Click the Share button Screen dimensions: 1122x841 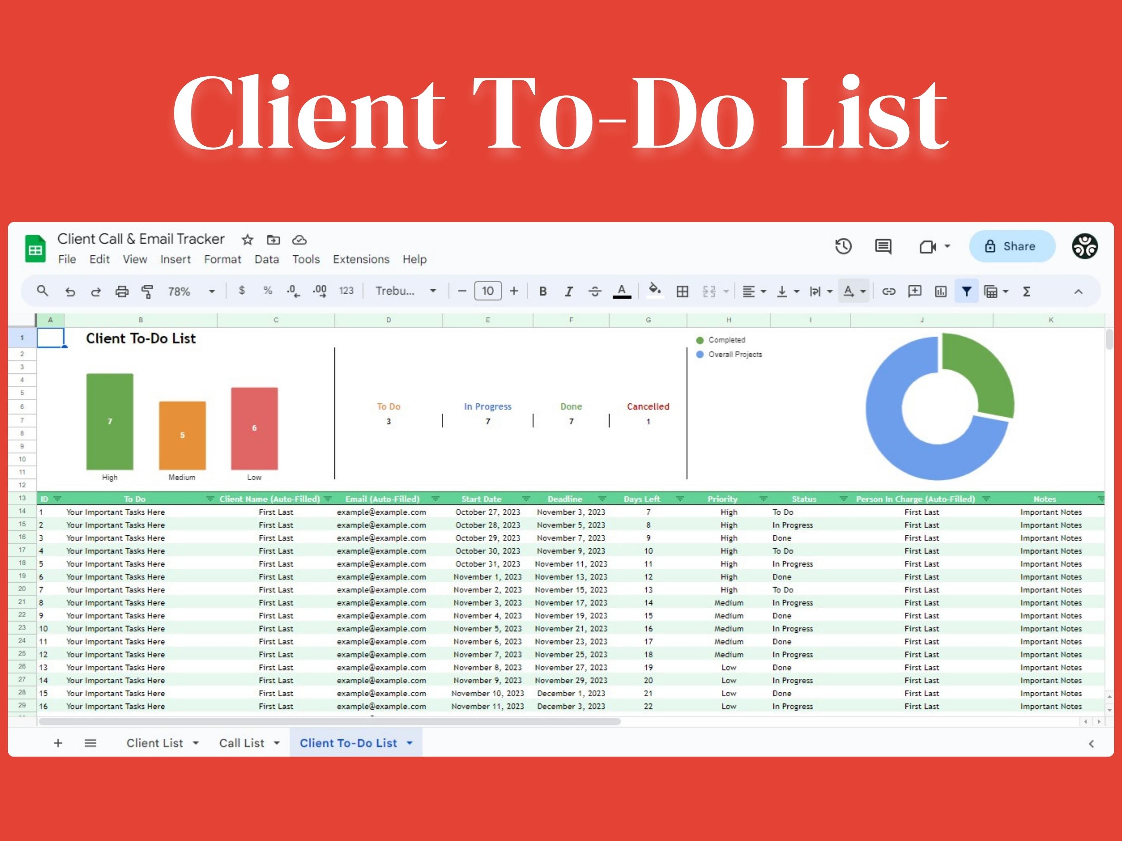[1012, 246]
